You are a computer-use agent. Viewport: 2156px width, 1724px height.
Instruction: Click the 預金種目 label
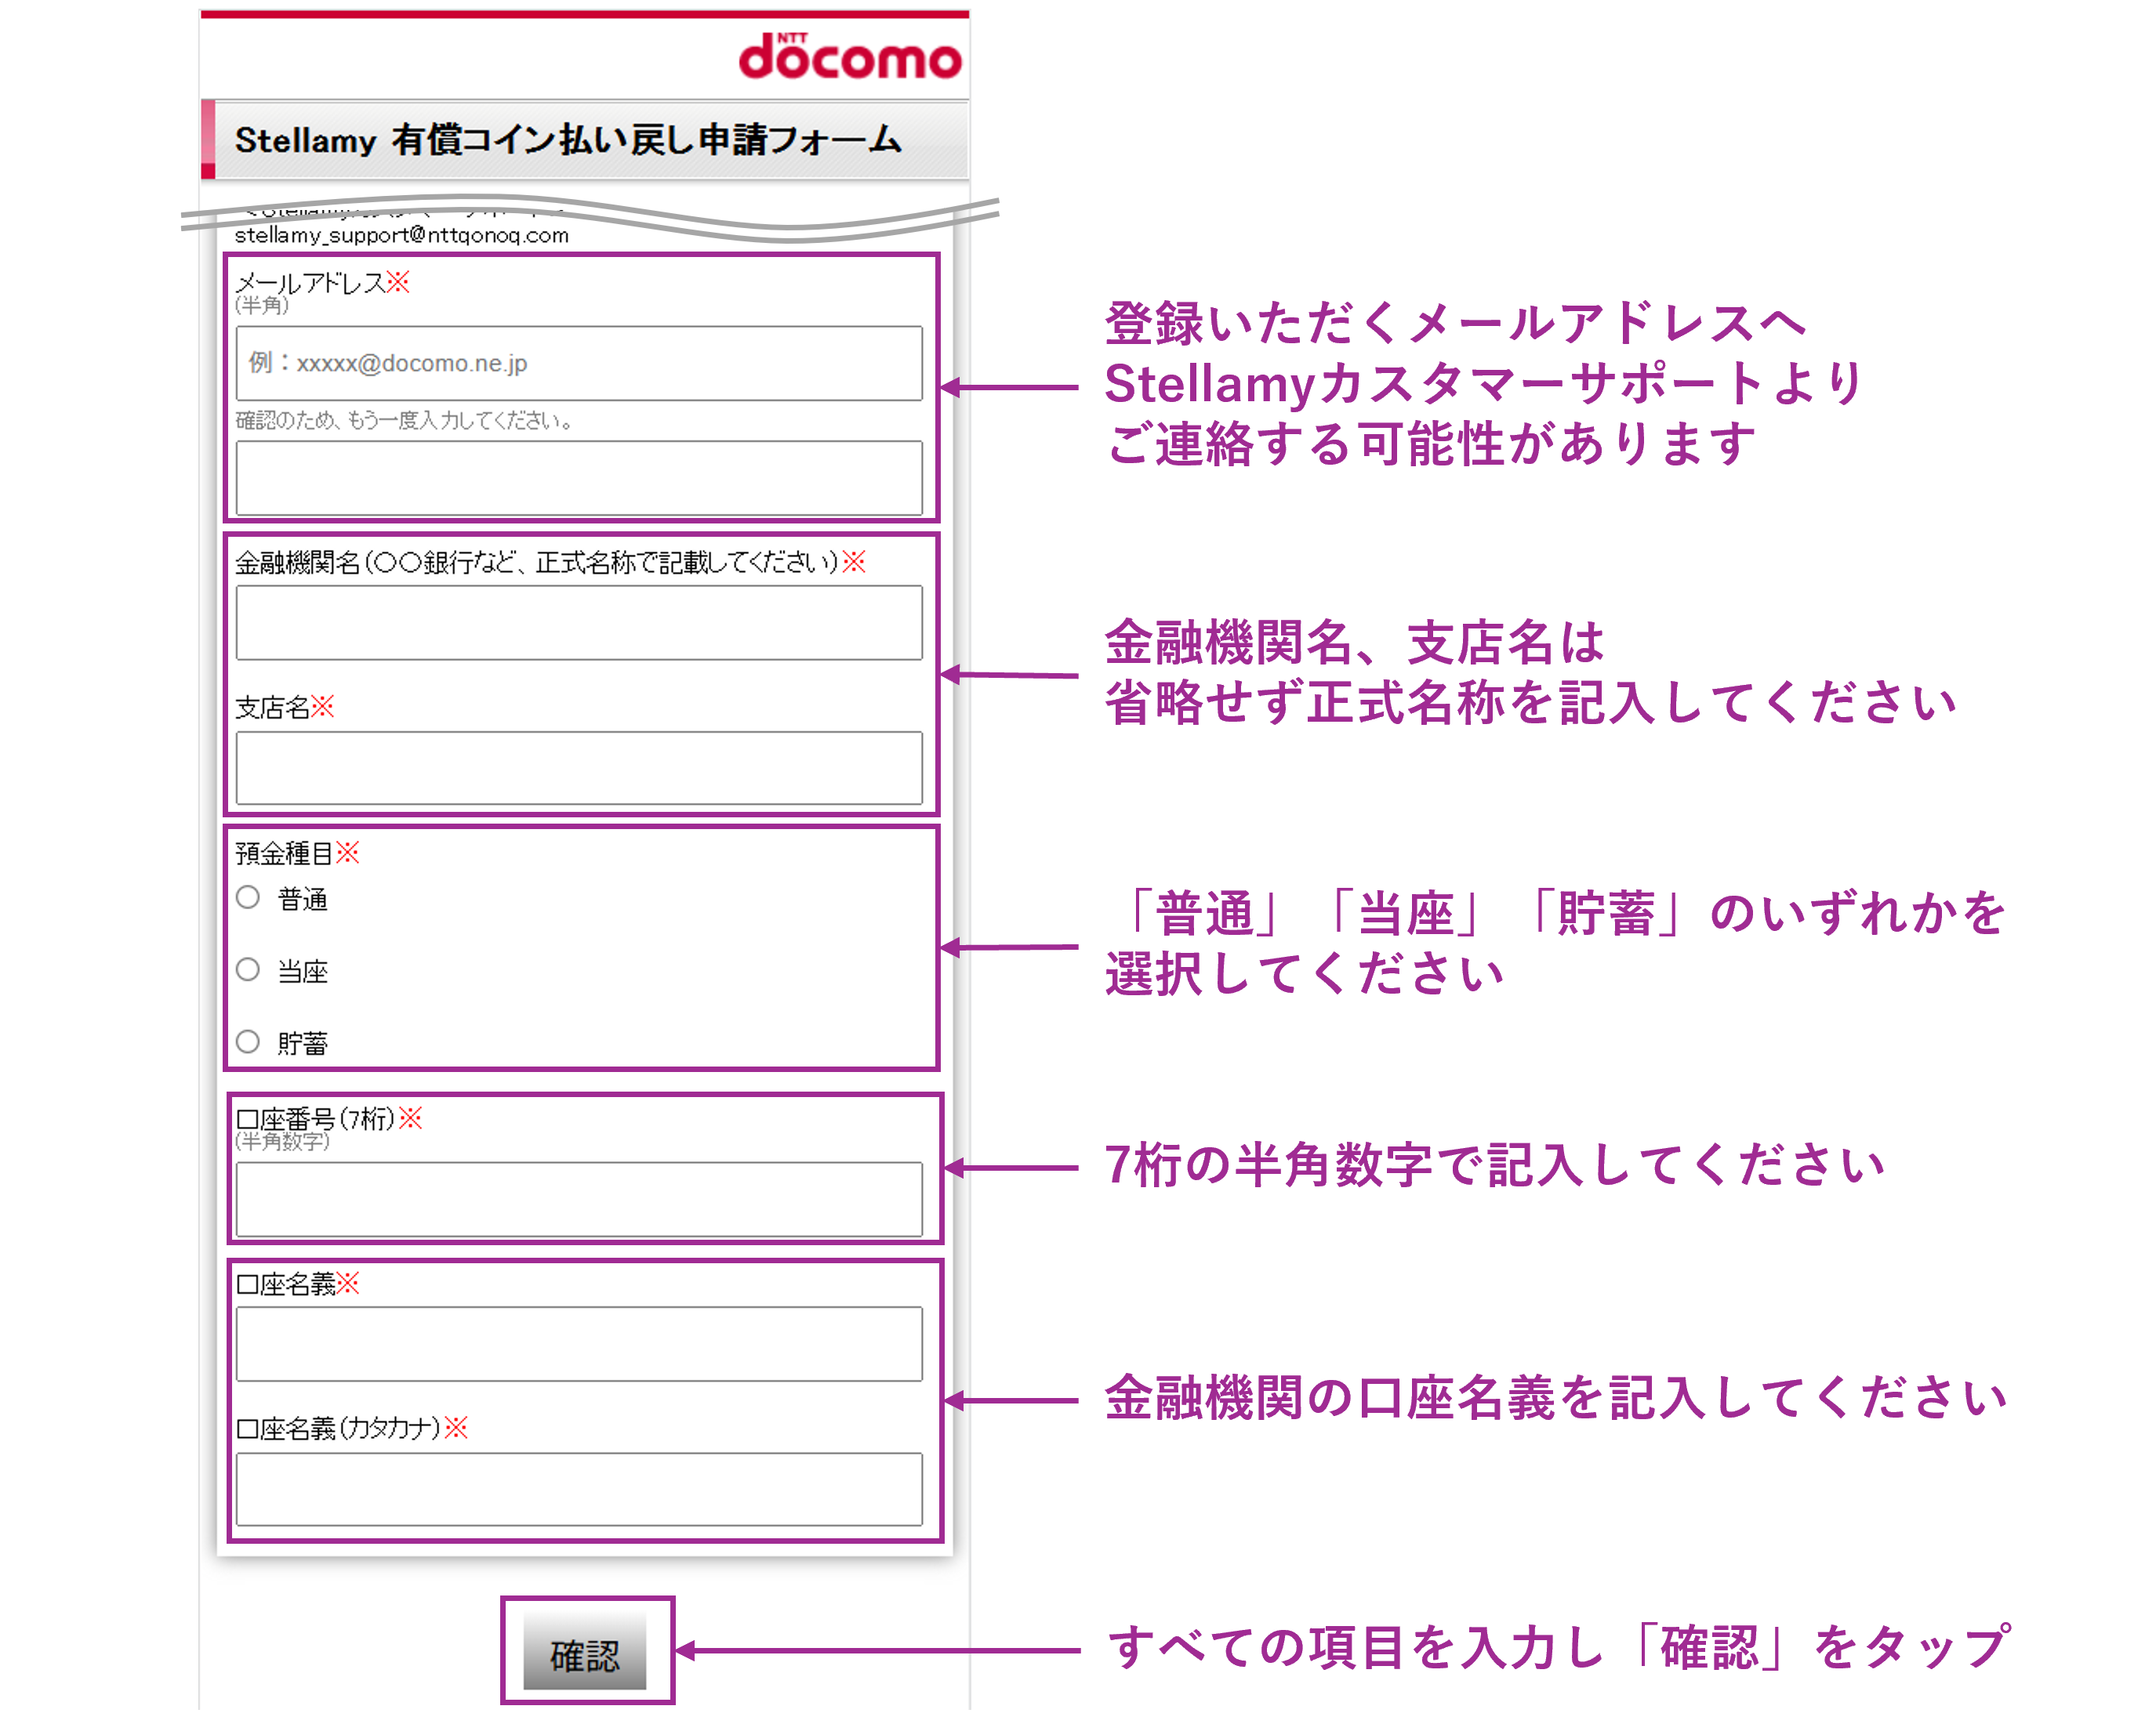pos(284,853)
